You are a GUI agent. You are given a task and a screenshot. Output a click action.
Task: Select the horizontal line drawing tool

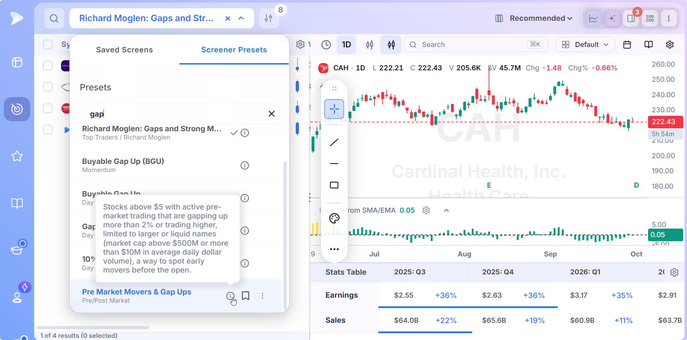[x=334, y=164]
